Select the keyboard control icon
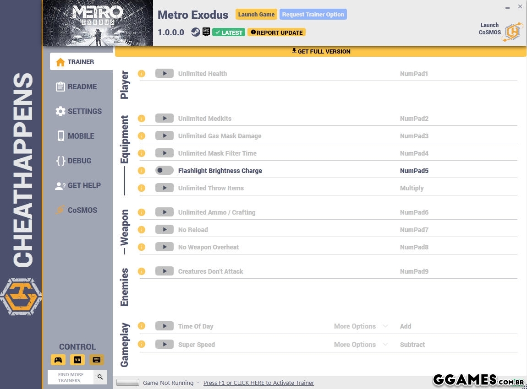Viewport: 527px width, 389px height. click(97, 360)
